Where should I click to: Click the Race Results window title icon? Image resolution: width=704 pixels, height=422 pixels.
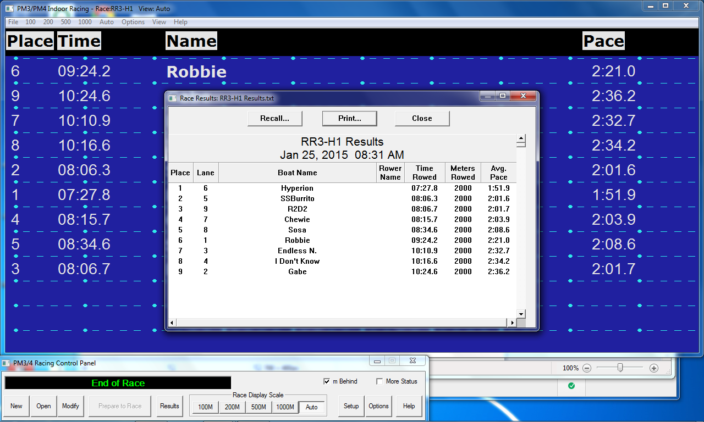[173, 98]
